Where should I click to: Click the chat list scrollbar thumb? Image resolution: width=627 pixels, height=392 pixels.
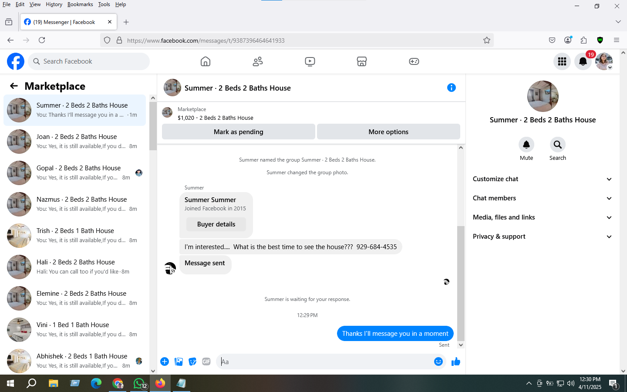coord(153,126)
